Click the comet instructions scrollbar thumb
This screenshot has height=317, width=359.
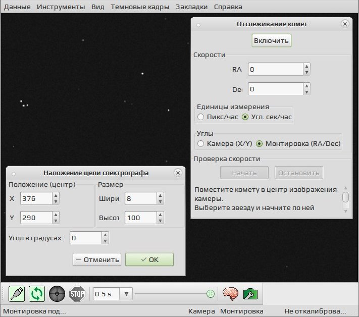[345, 197]
